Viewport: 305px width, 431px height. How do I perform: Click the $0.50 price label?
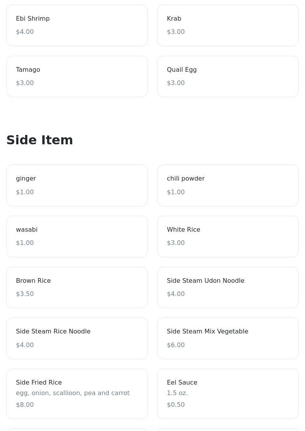click(x=176, y=404)
